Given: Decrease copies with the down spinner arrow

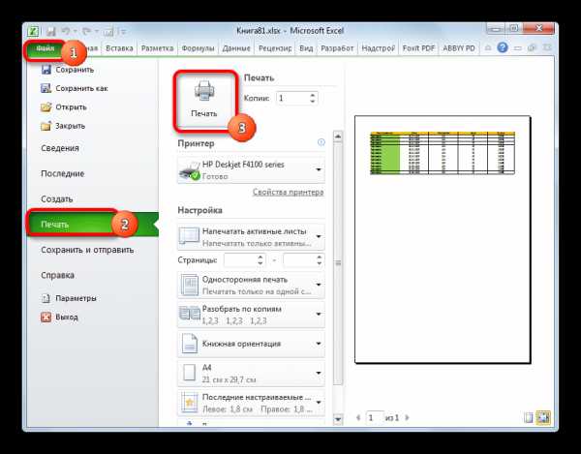Looking at the screenshot, I should click(x=313, y=101).
